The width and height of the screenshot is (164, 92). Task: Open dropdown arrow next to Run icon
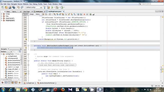(x=54, y=7)
